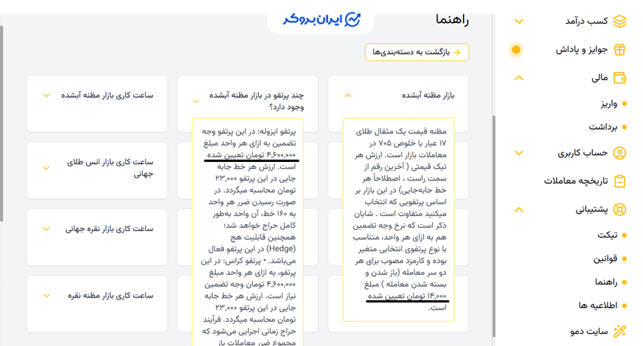Open the جوایز و پاداش link
The height and width of the screenshot is (346, 643).
point(582,49)
